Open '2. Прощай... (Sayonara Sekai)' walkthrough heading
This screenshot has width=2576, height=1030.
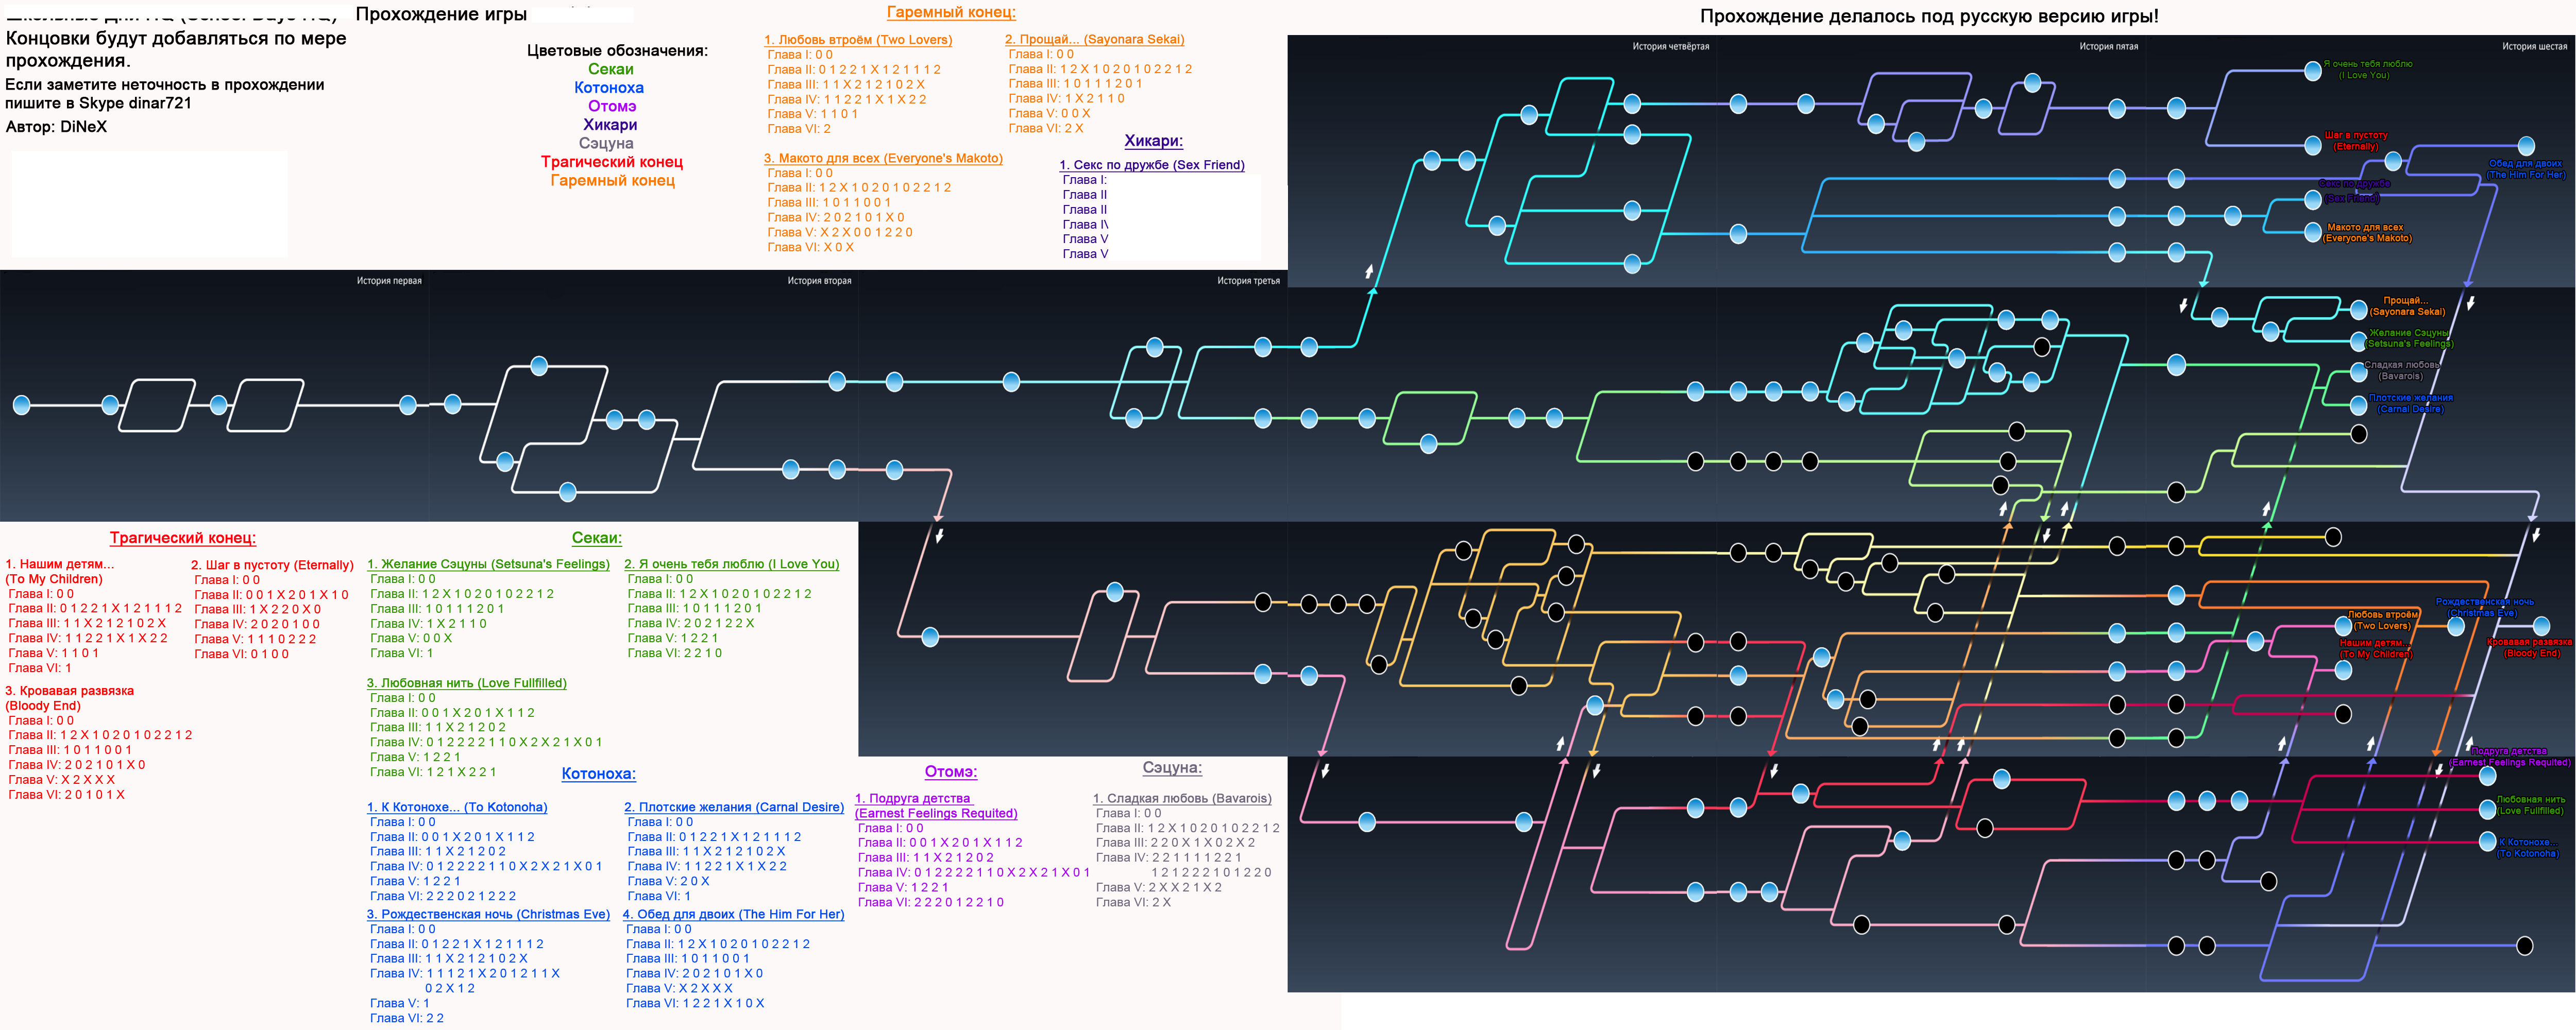pos(1094,39)
